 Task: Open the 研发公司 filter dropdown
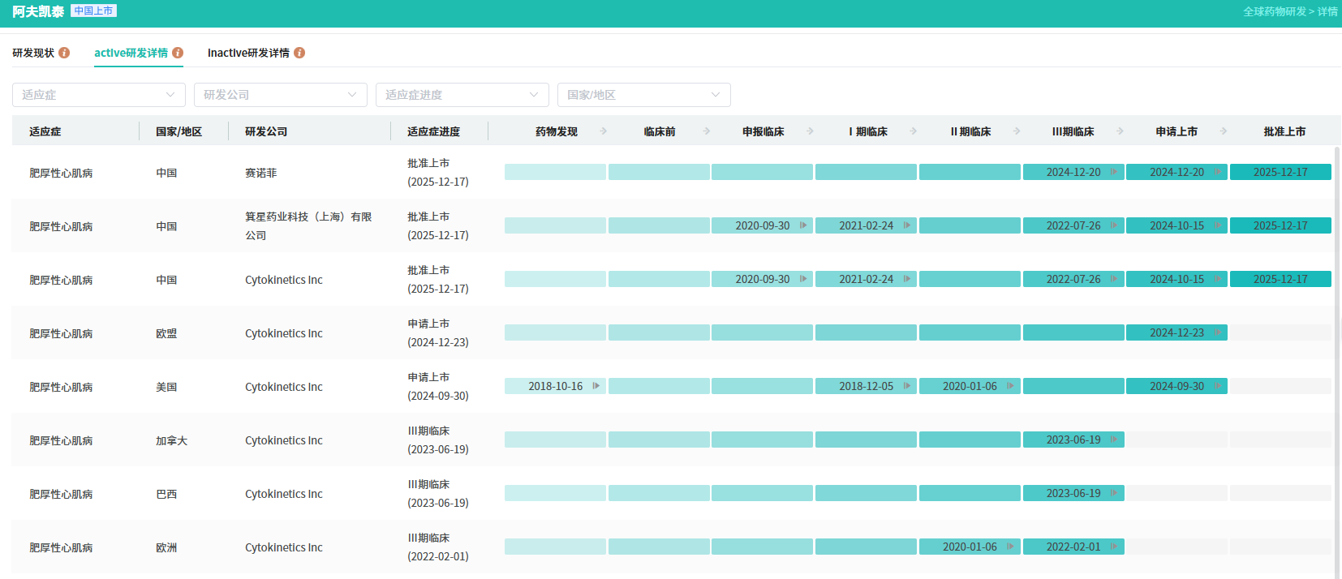click(280, 95)
